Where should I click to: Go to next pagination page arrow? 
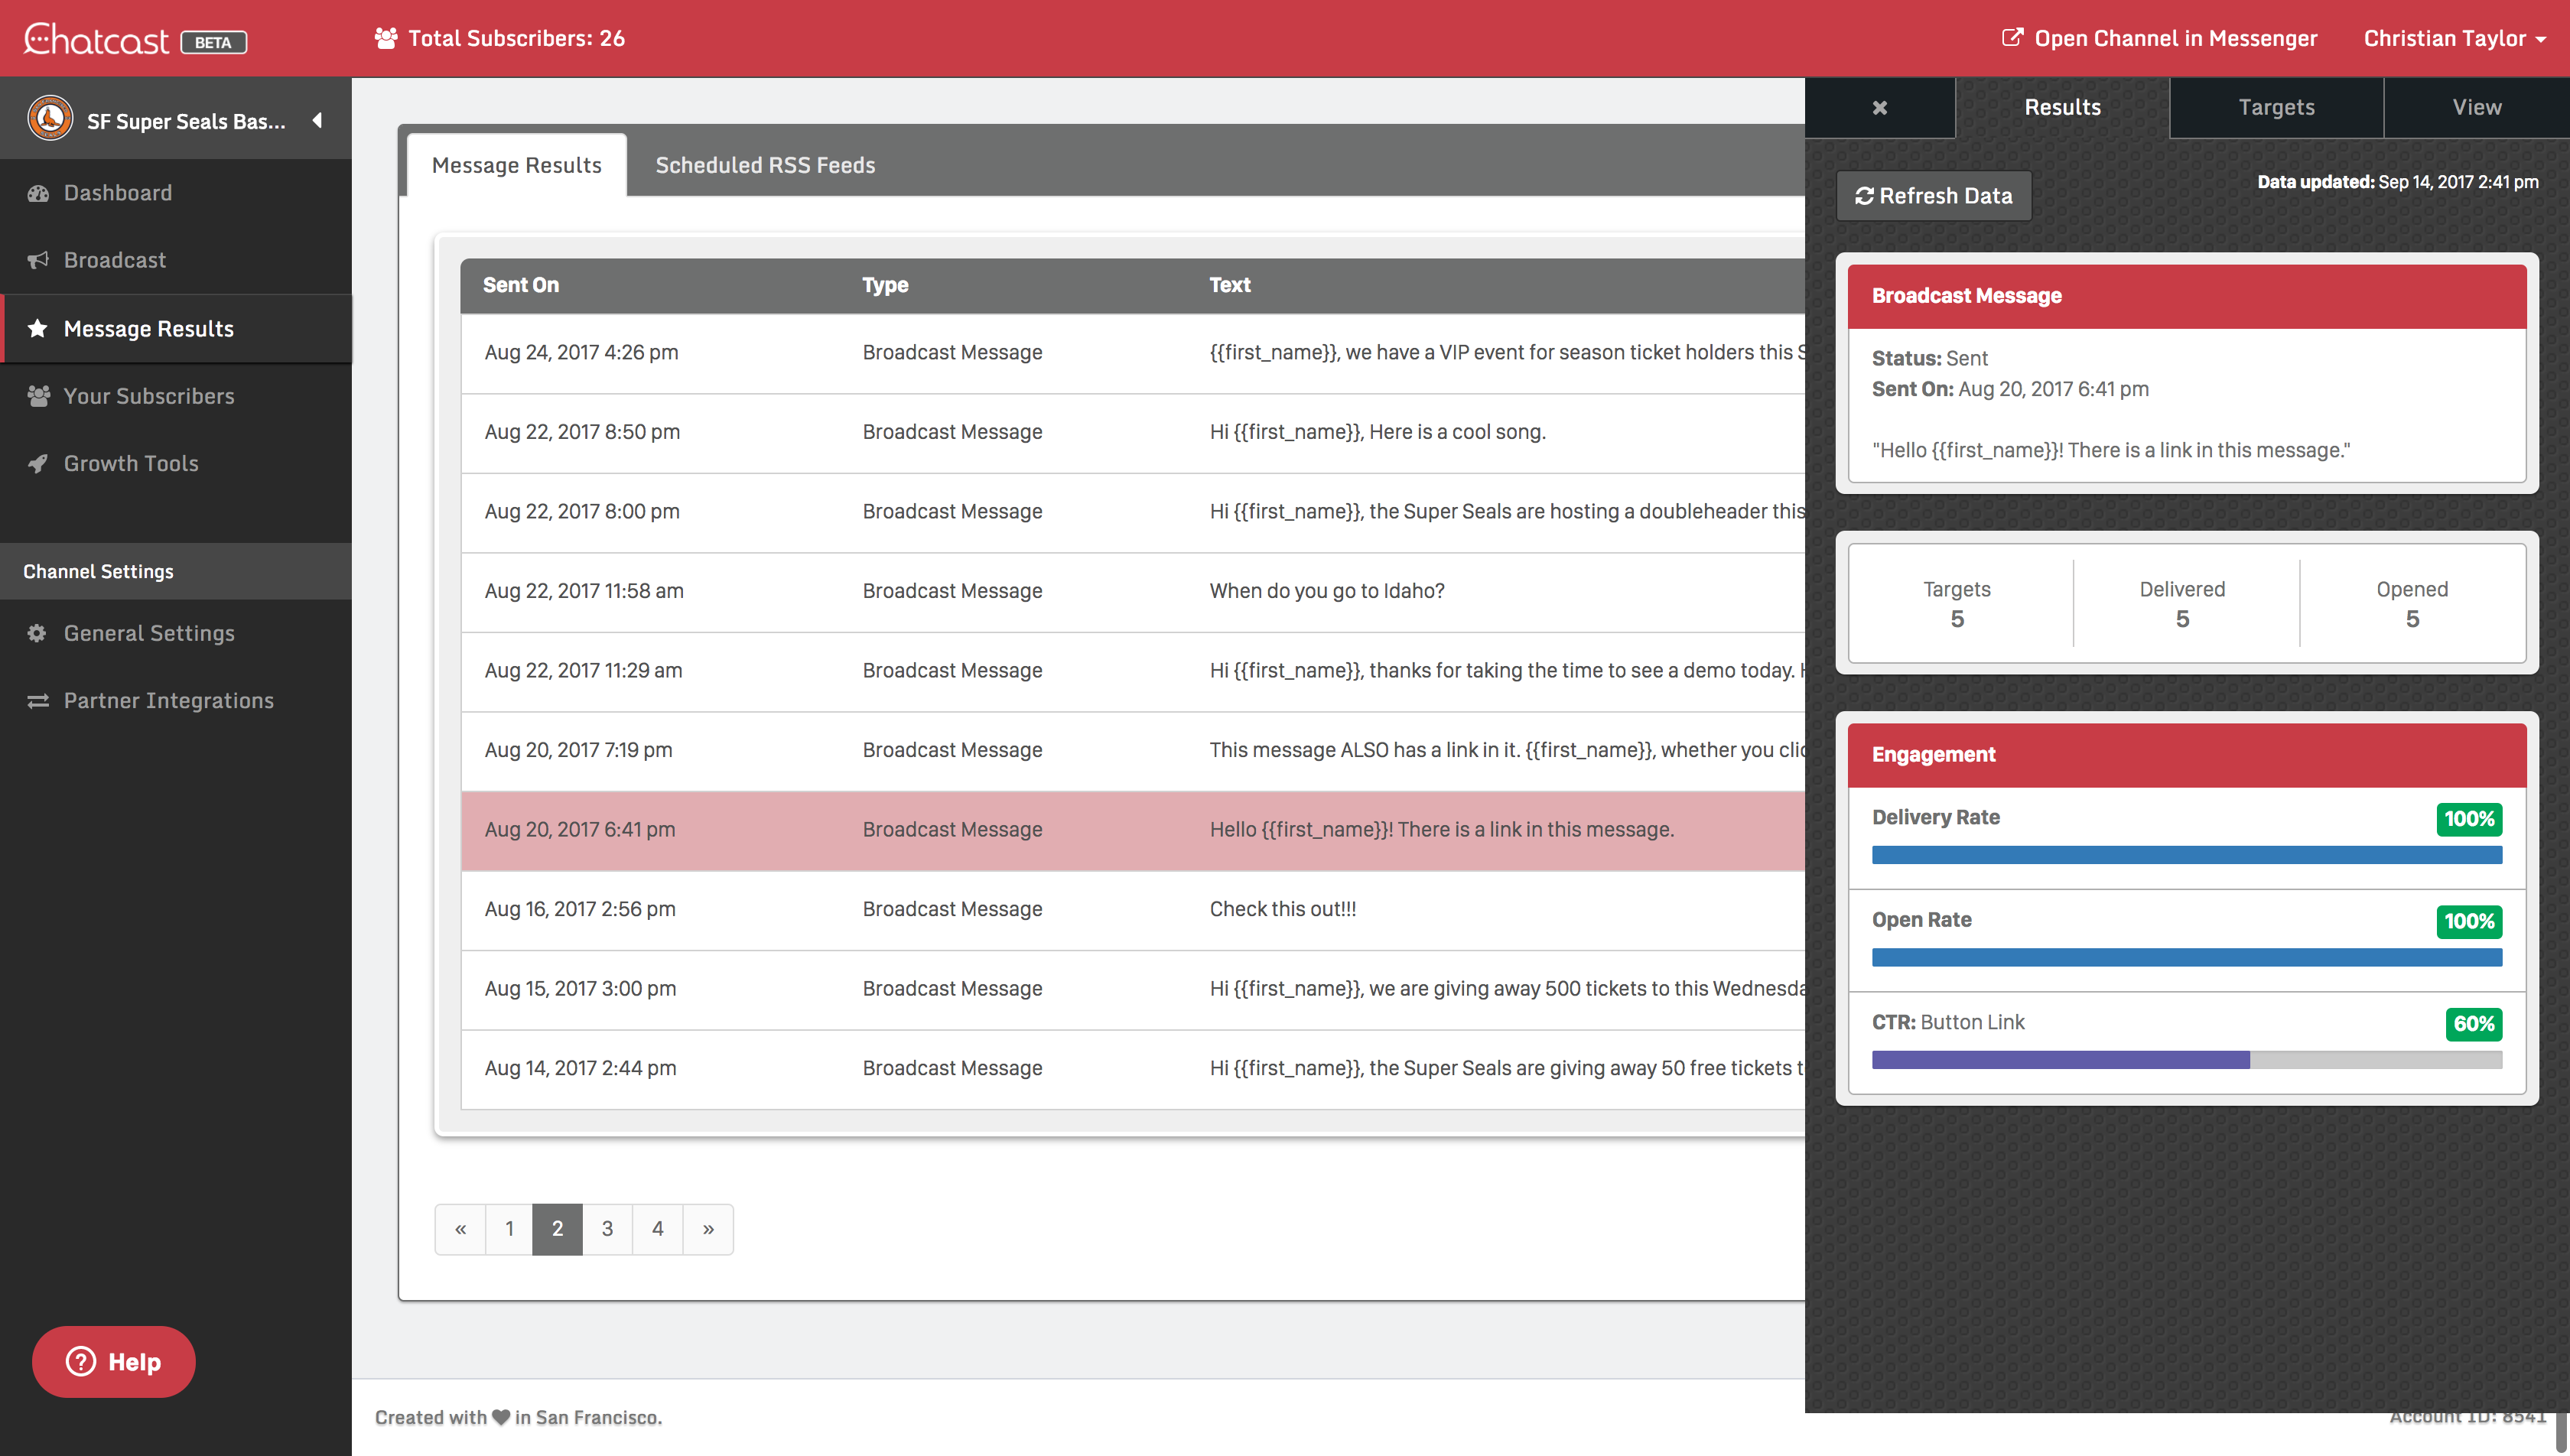tap(708, 1228)
